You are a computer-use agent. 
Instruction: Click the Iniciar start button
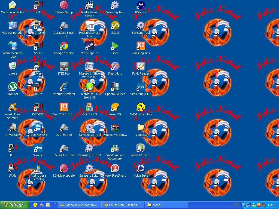pyautogui.click(x=15, y=205)
